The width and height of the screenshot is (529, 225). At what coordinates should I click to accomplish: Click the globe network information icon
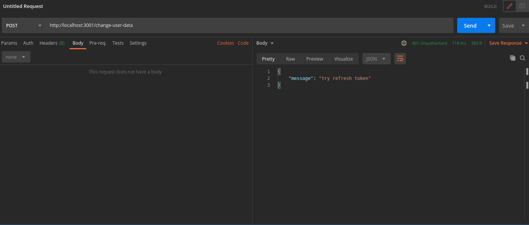coord(404,43)
